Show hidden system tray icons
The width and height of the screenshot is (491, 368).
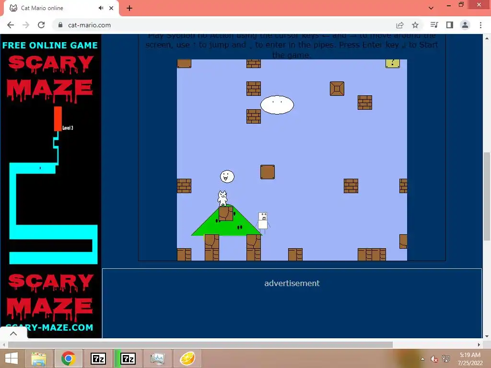[x=423, y=359]
